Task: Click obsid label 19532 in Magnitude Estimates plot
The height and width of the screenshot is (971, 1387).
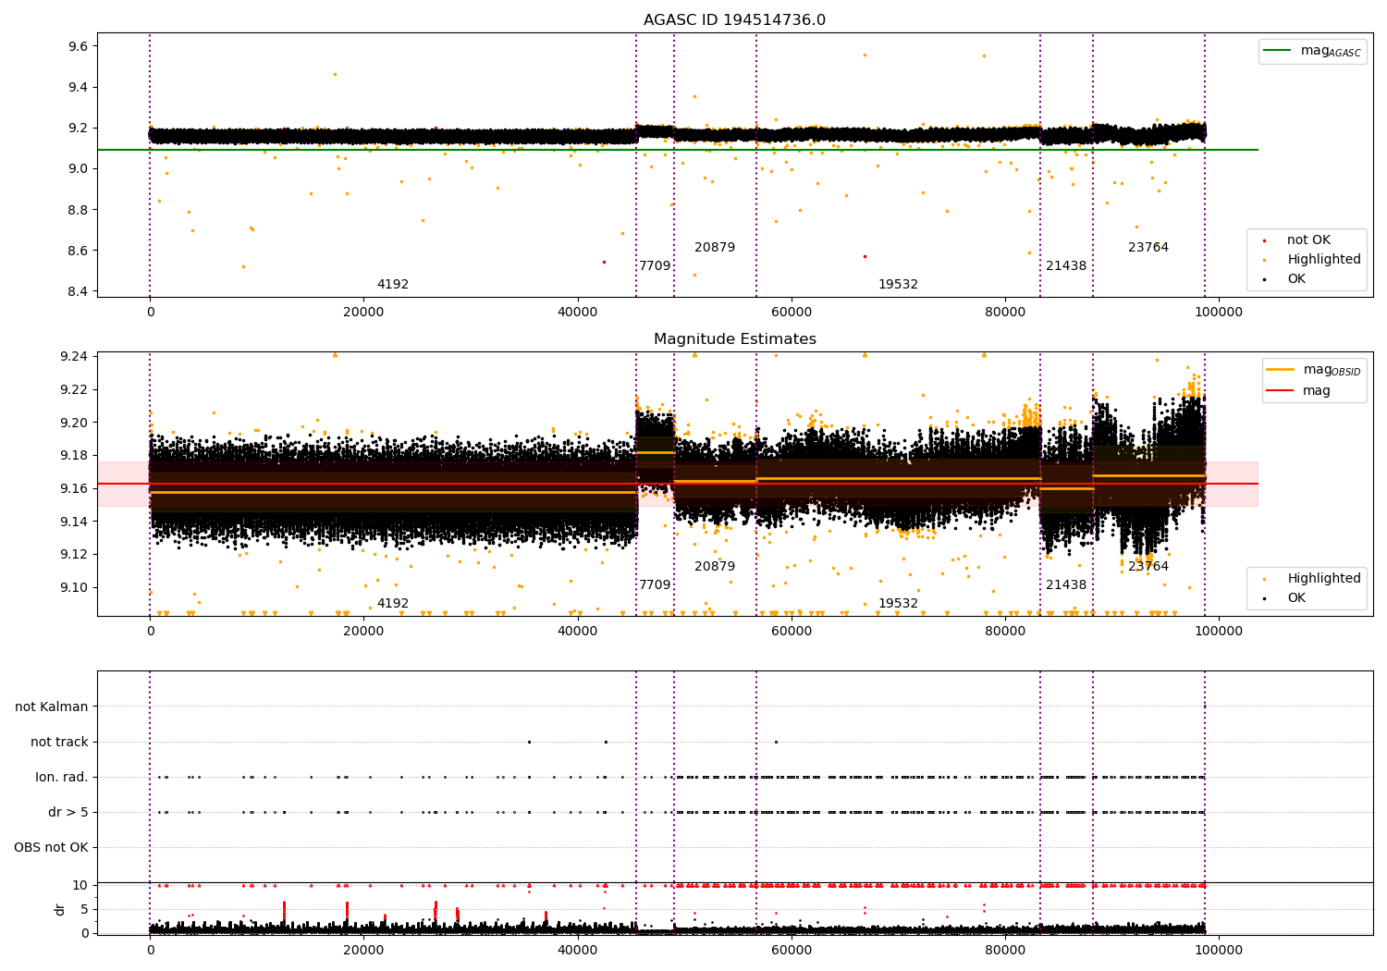Action: 898,604
